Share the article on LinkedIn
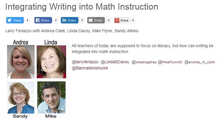Screen dimensions: 220x121 click(70, 20)
